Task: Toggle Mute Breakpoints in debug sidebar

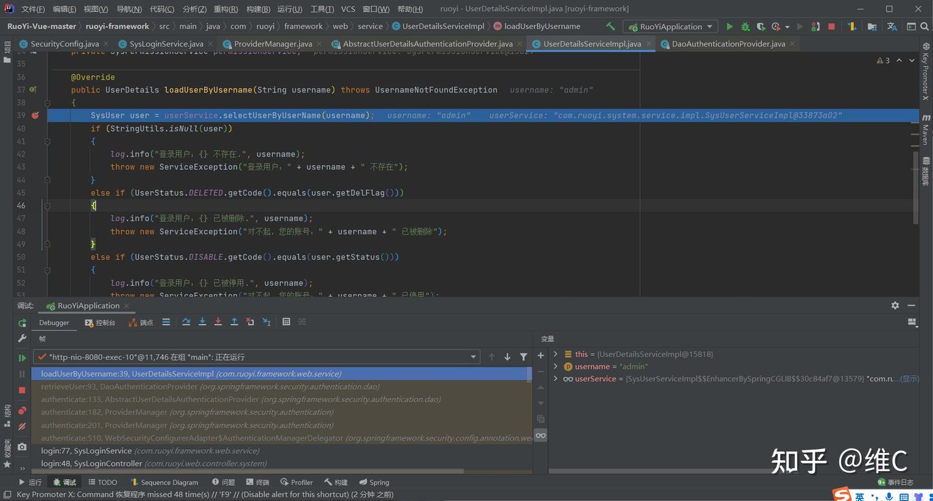Action: 22,426
